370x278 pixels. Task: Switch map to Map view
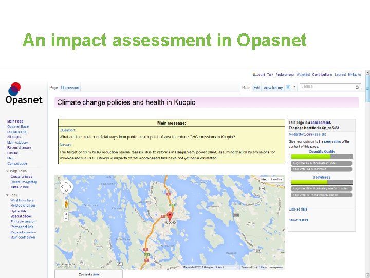pos(264,179)
